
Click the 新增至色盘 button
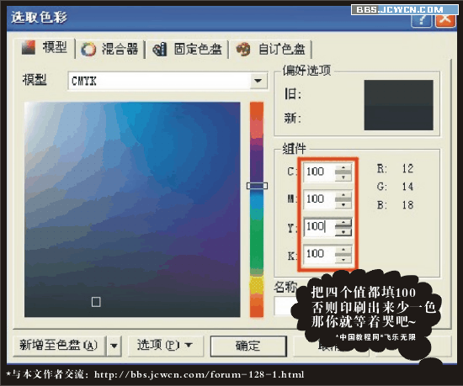point(59,345)
